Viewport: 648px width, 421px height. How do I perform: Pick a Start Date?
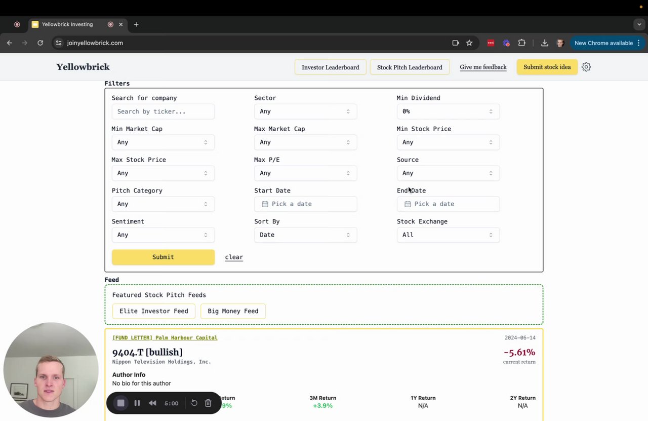pyautogui.click(x=305, y=204)
